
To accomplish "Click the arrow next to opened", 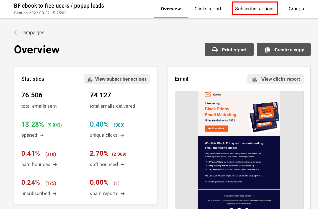I will click(x=41, y=135).
